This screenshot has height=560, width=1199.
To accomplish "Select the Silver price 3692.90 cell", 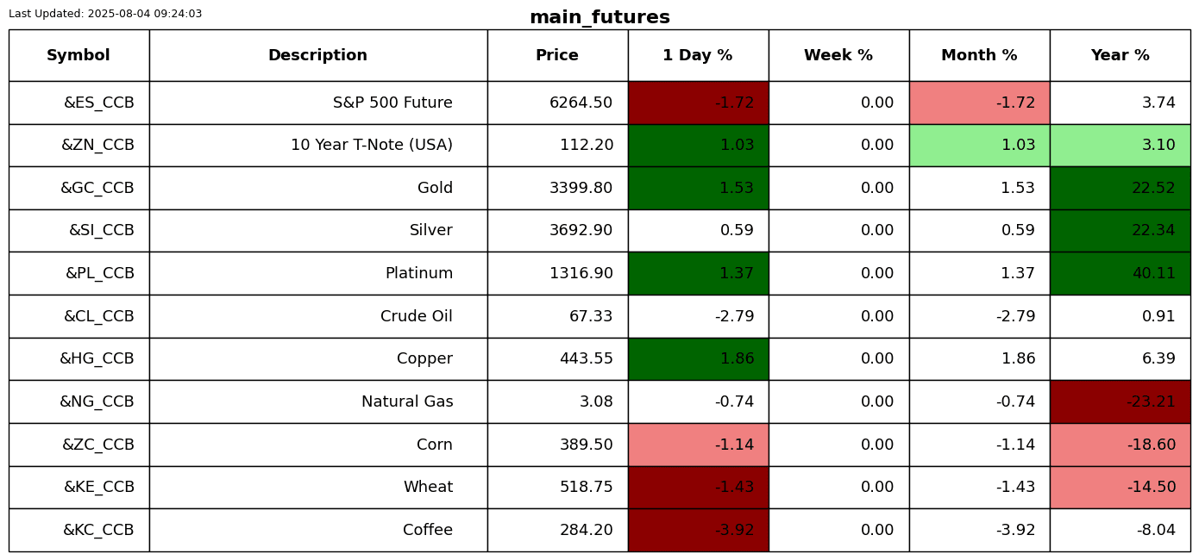I will [581, 231].
